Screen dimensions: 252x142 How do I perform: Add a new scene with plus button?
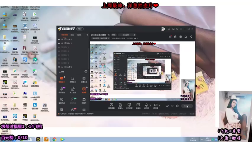pos(87,35)
